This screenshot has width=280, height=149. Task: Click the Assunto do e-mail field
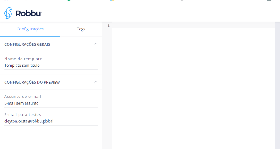point(51,103)
